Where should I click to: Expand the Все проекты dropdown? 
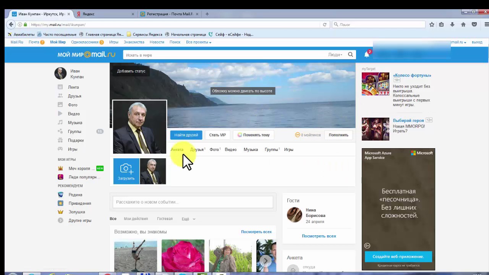click(x=199, y=42)
